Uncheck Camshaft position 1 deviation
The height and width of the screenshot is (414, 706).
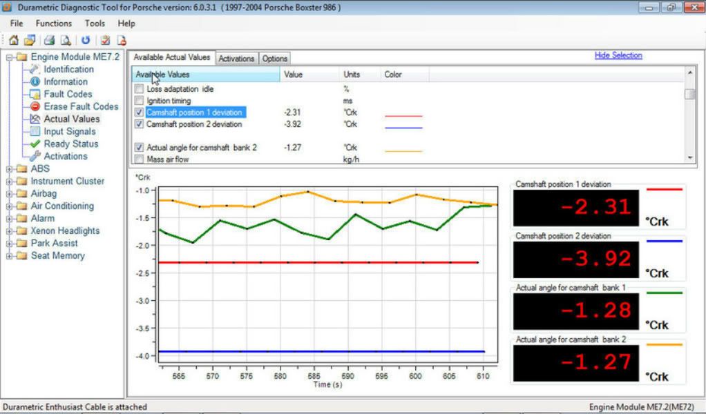coord(139,112)
